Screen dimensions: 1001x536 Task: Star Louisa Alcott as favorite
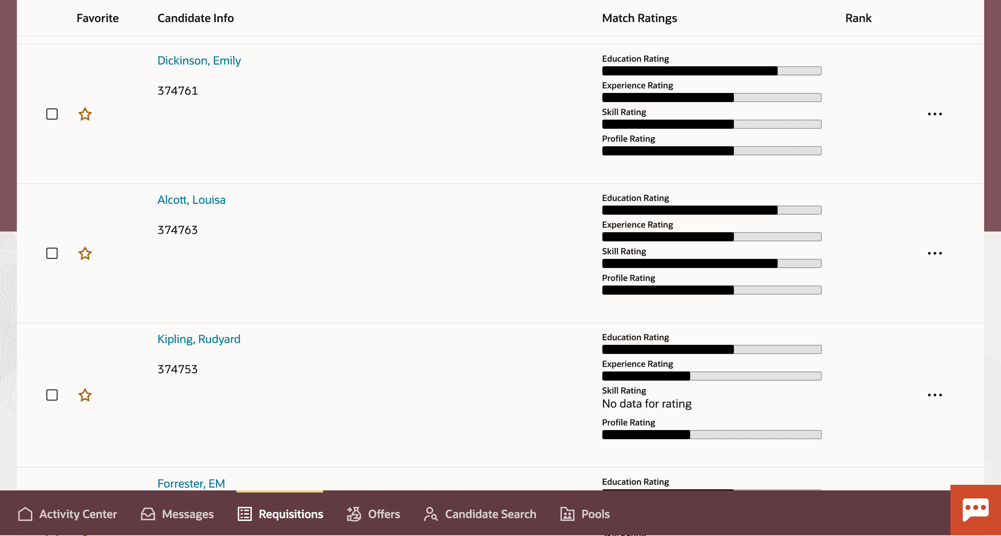coord(85,254)
